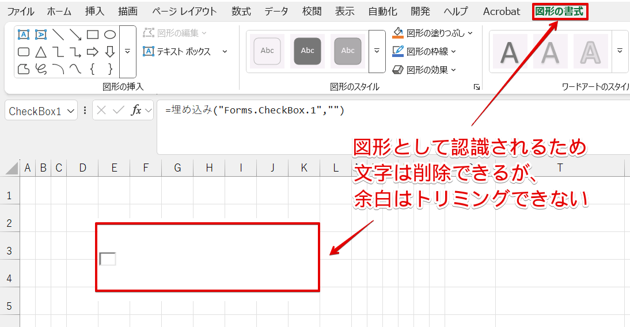The height and width of the screenshot is (327, 630).
Task: Open the 図形のスタイル dialog launcher
Action: [476, 87]
